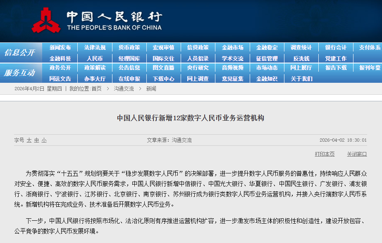Go to 货币政策 section

point(129,48)
